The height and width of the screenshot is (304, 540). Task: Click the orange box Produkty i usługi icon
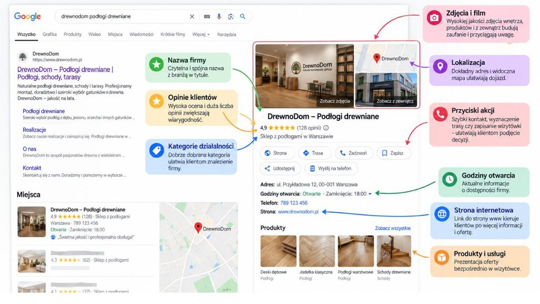(x=441, y=258)
